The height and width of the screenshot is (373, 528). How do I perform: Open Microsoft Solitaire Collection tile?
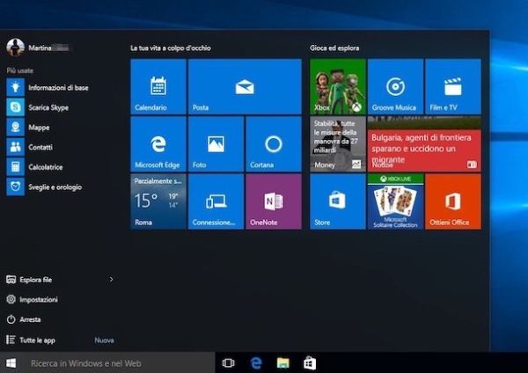coord(395,201)
